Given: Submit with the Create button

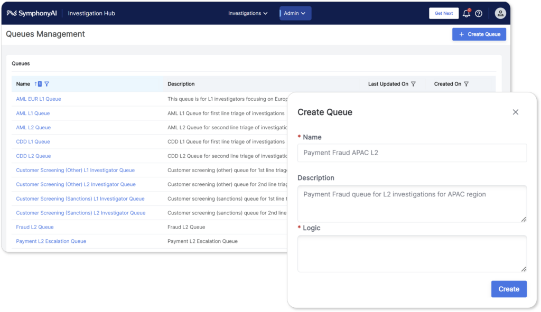Looking at the screenshot, I should coord(509,289).
